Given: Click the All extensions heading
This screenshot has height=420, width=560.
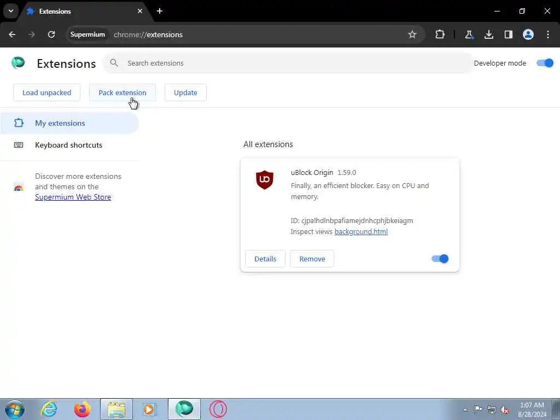Looking at the screenshot, I should coord(268,144).
